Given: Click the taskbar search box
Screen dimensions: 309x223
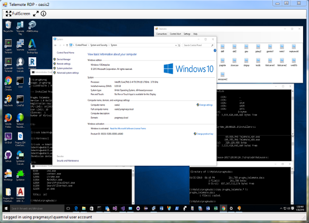Looking at the screenshot, I should 37,208.
